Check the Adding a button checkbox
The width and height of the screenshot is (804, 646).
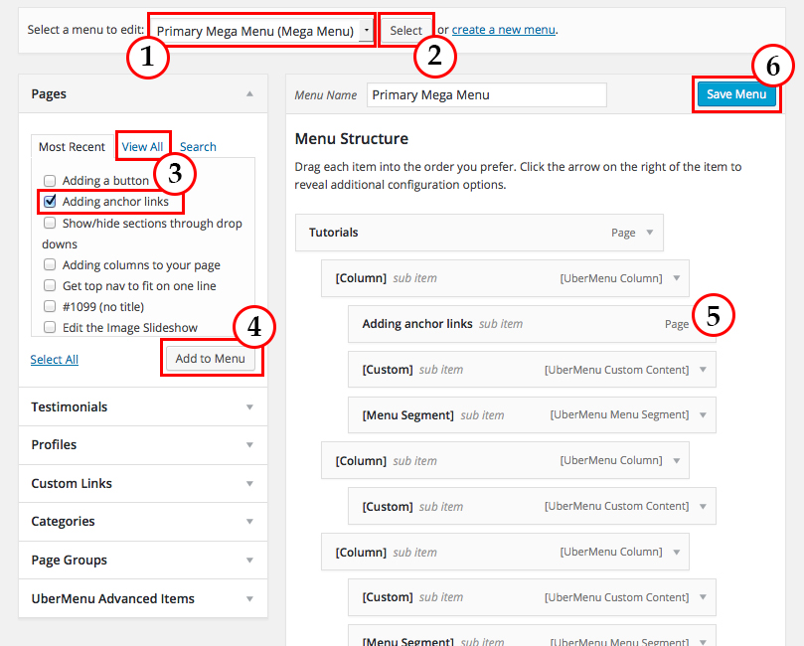click(50, 181)
